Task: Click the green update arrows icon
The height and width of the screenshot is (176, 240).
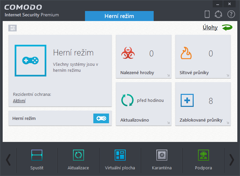Action: (x=127, y=100)
